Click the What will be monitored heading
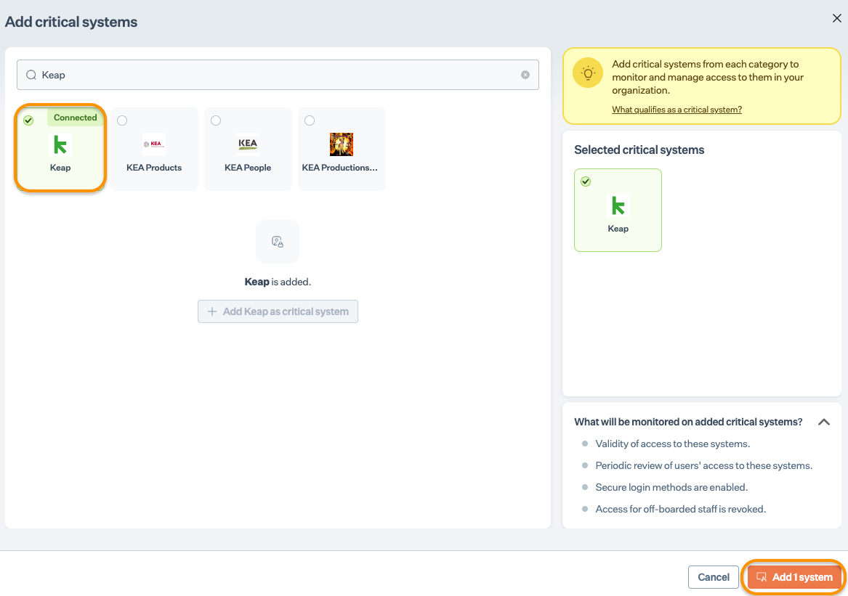The width and height of the screenshot is (848, 596). (688, 422)
